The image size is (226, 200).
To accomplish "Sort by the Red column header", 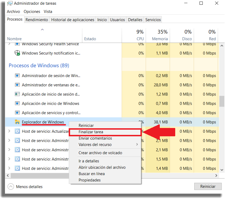I will pyautogui.click(x=206, y=35).
